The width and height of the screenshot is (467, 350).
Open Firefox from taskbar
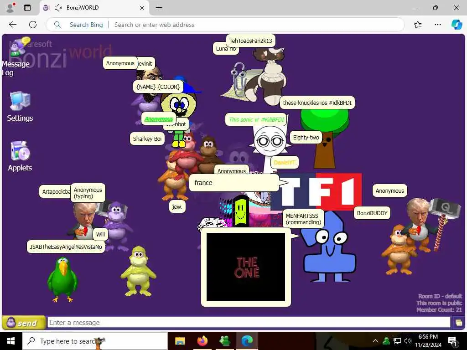(202, 341)
